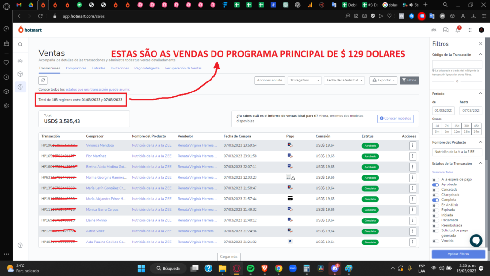Toggle the Expirada status filter

point(435,210)
